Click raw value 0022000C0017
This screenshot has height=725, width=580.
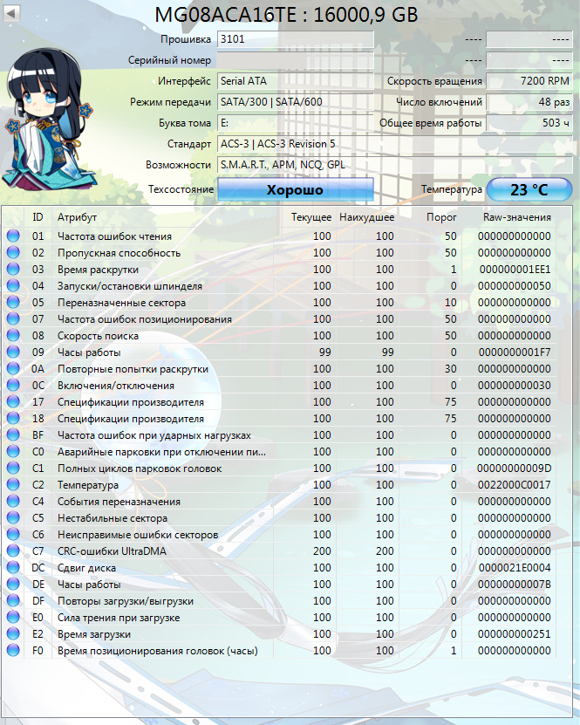(x=515, y=484)
